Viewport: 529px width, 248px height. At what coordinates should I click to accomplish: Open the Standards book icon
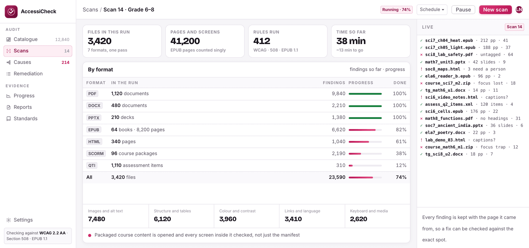pyautogui.click(x=9, y=119)
